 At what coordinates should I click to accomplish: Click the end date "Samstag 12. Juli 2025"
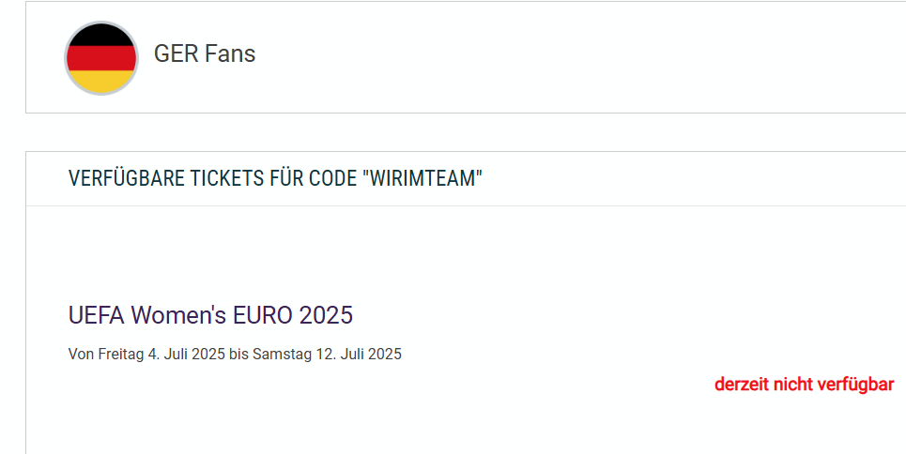[x=329, y=355]
